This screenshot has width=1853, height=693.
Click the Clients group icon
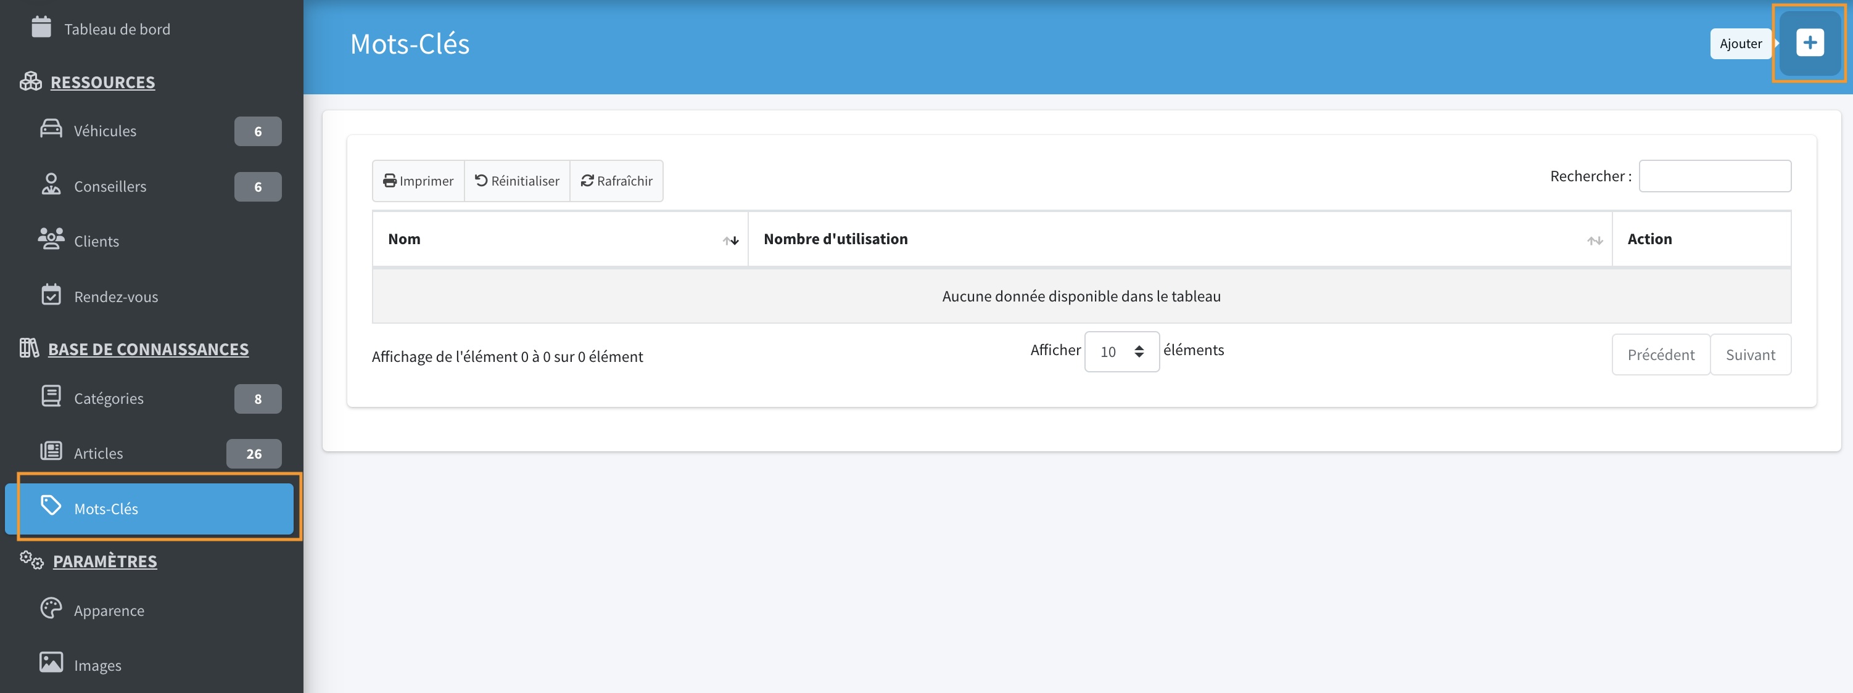click(51, 239)
